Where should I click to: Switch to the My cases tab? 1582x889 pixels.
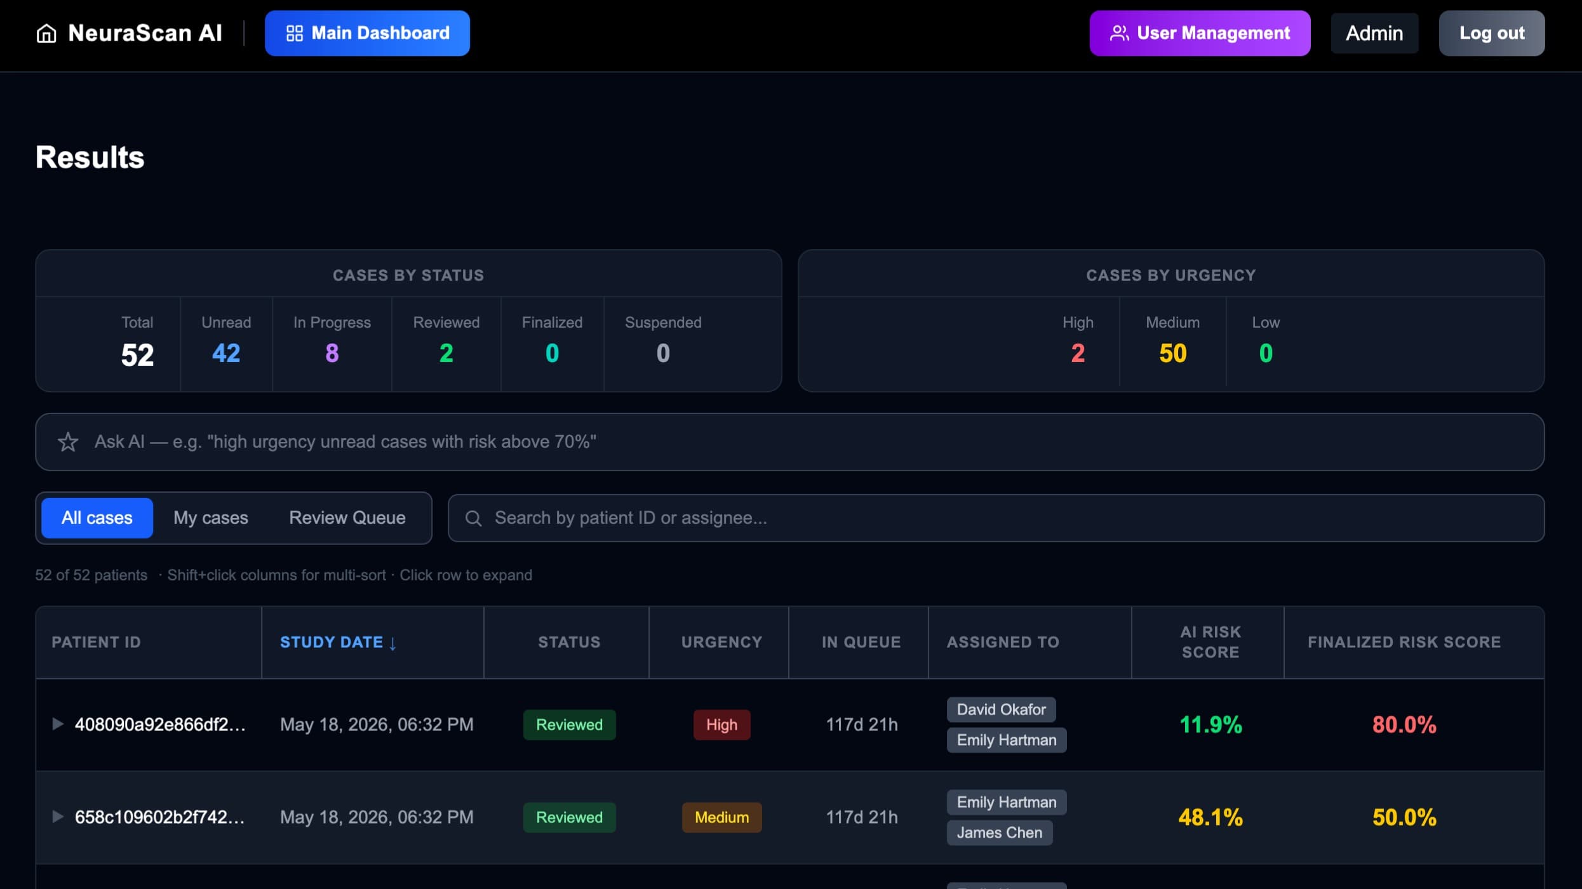pyautogui.click(x=211, y=518)
